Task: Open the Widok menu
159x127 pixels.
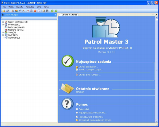Action: [x=11, y=7]
